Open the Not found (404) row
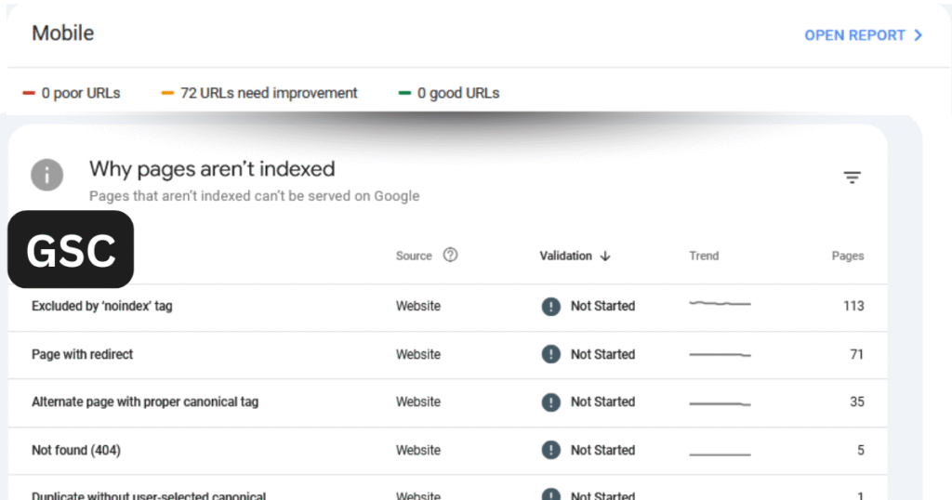Screen dimensions: 952x500 click(447, 450)
